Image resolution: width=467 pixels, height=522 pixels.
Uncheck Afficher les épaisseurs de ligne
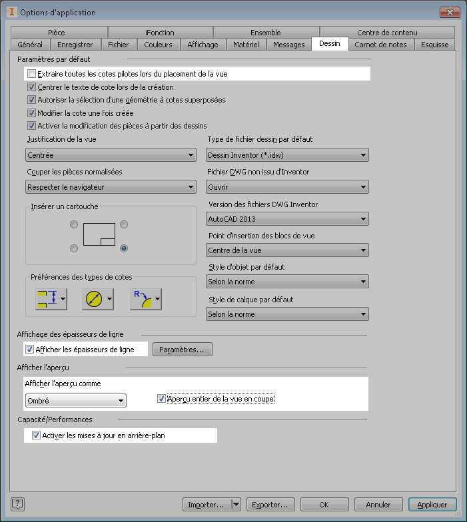pos(29,349)
